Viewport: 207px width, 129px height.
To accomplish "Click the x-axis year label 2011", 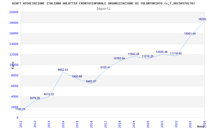I will (21, 124).
